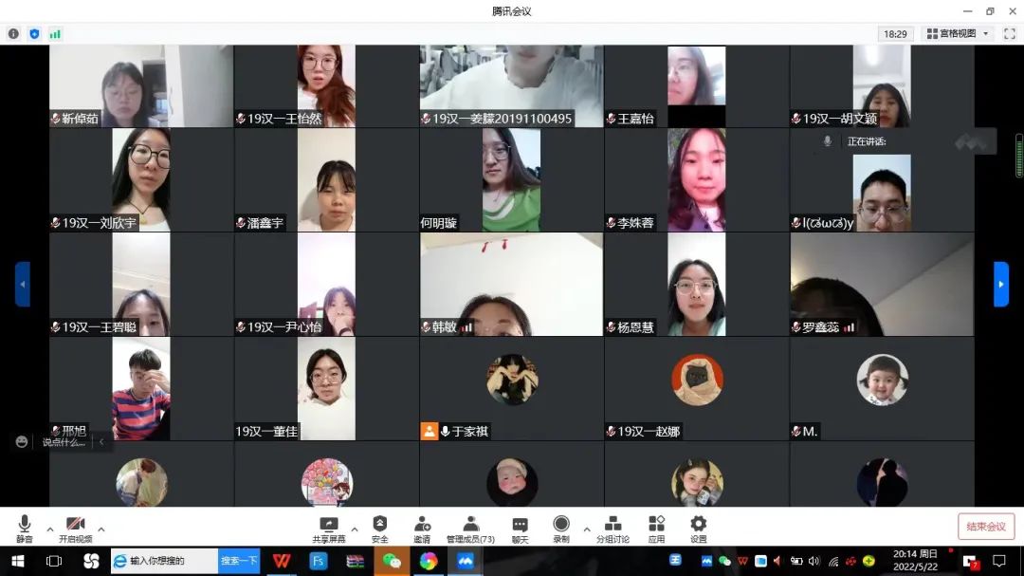Go to previous page of participant videos
The image size is (1024, 576).
[23, 284]
